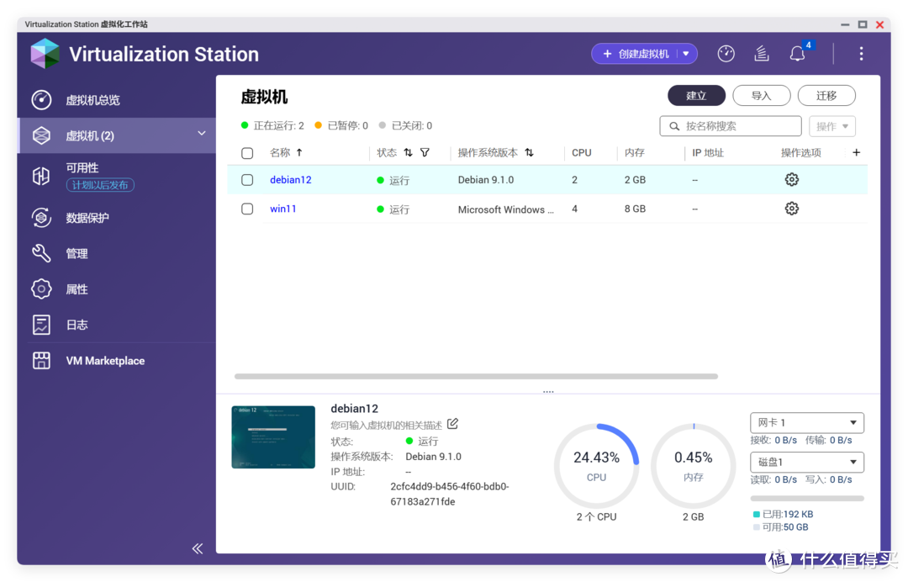The width and height of the screenshot is (908, 582).
Task: Open the 磁盘1 disk dropdown
Action: point(806,462)
